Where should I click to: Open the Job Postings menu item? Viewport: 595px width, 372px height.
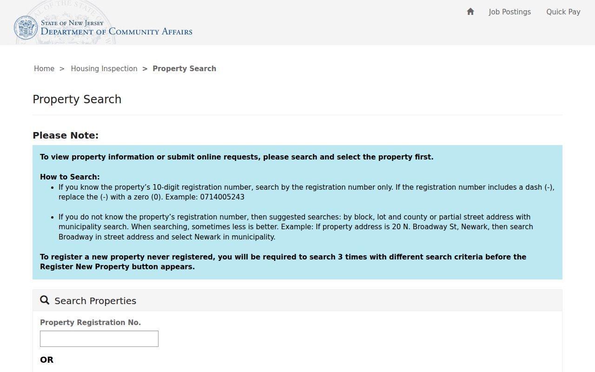[x=509, y=12]
